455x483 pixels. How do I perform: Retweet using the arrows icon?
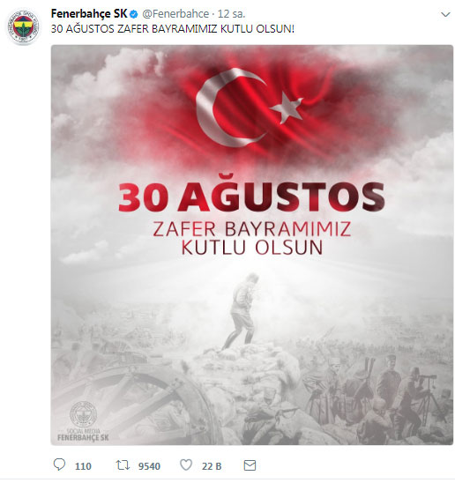point(123,464)
